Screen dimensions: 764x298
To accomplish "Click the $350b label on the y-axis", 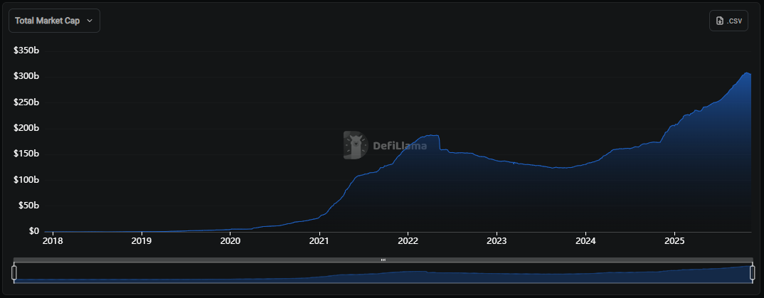I will pos(26,50).
